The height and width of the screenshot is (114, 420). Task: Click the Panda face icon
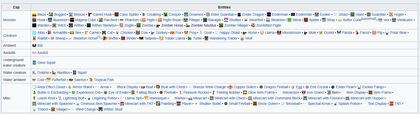pos(339,33)
